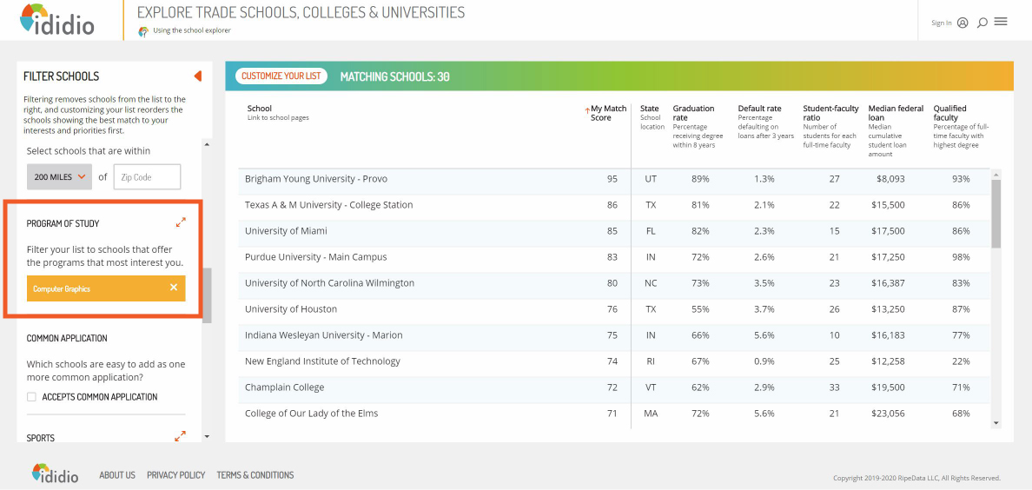Collapse the Filter Schools panel arrow
This screenshot has height=490, width=1032.
coord(197,76)
